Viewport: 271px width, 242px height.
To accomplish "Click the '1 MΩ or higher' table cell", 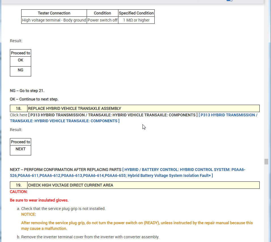I will point(136,20).
